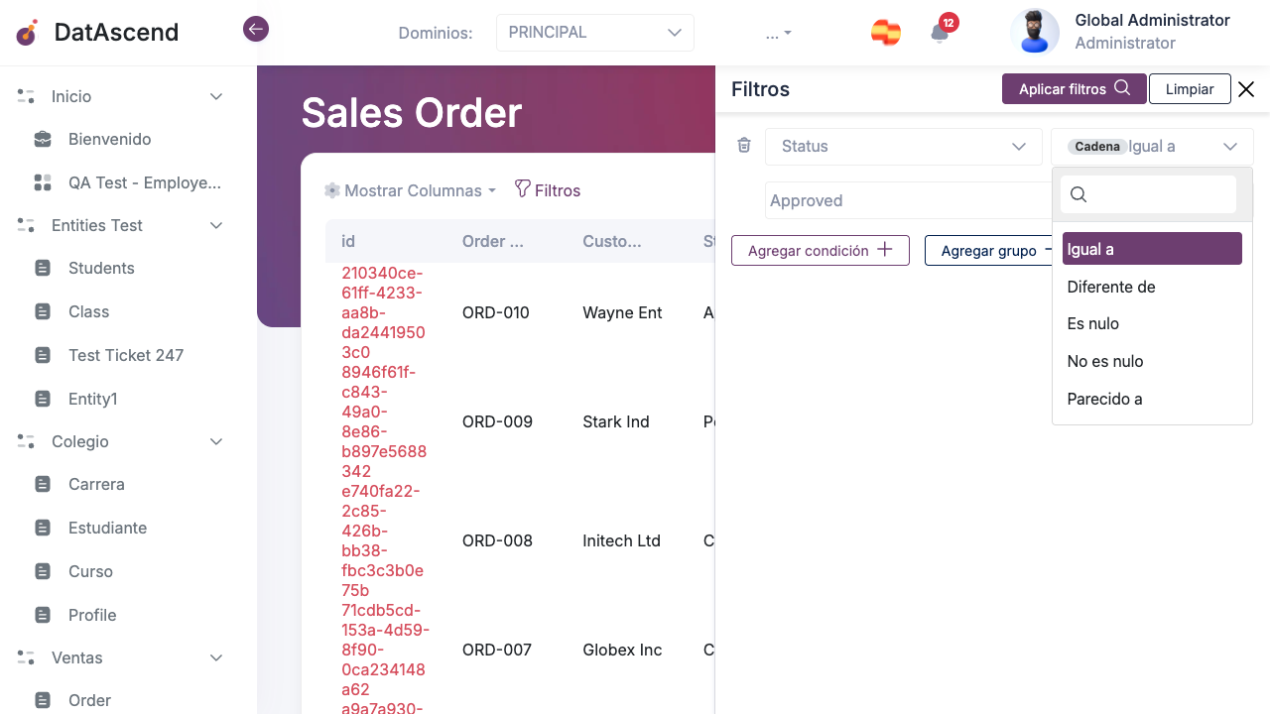
Task: Open the Status field dropdown
Action: point(904,146)
